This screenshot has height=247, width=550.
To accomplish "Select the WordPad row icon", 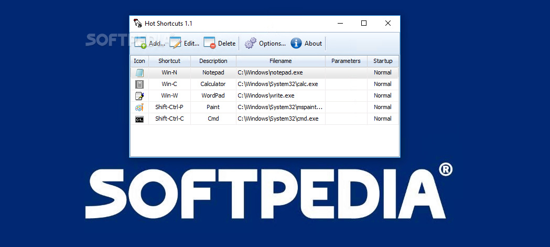I will (x=139, y=96).
